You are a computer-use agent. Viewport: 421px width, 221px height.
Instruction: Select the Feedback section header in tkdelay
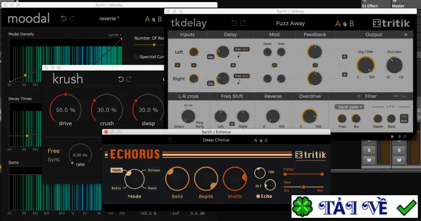coord(315,35)
